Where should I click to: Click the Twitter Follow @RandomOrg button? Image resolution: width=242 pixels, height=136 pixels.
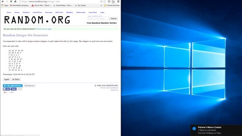[x=12, y=86]
